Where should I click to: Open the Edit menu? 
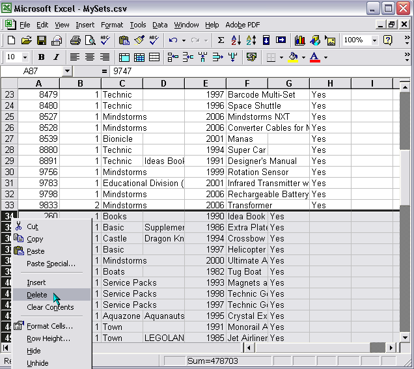42,25
